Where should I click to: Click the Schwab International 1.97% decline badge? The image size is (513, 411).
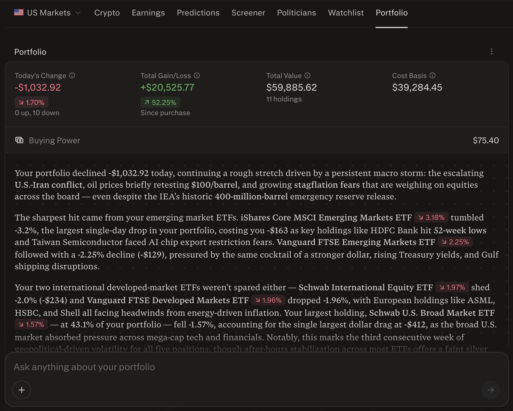click(453, 288)
